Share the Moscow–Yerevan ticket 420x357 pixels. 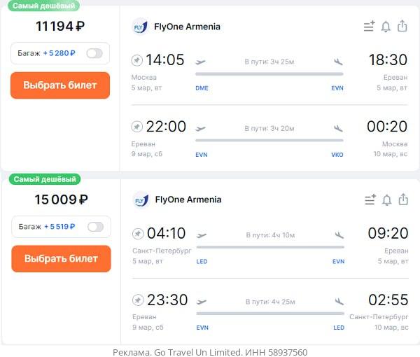pyautogui.click(x=402, y=27)
